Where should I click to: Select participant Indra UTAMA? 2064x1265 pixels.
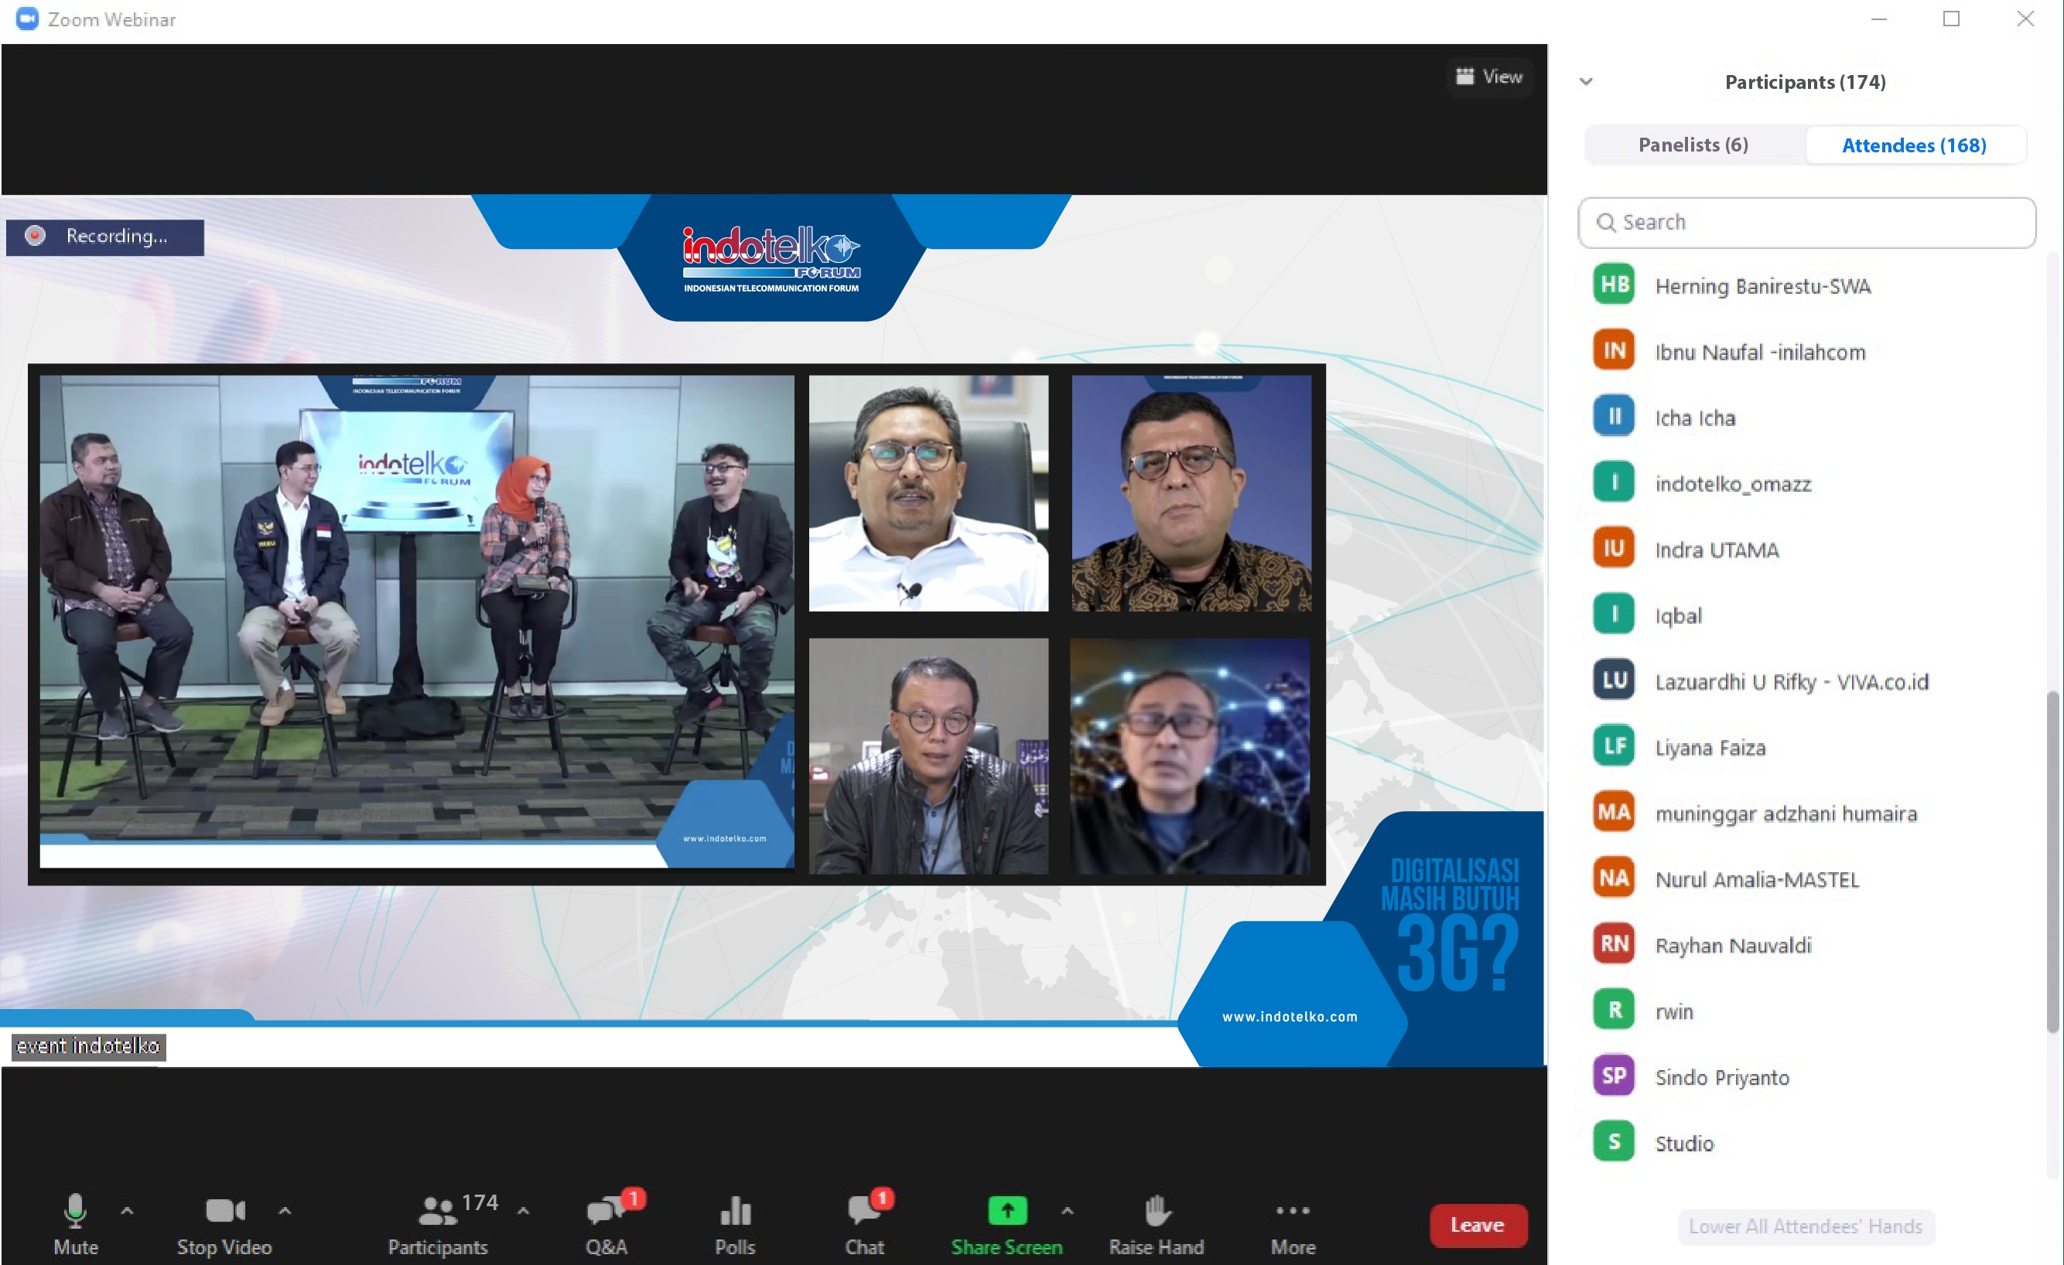pos(1717,549)
